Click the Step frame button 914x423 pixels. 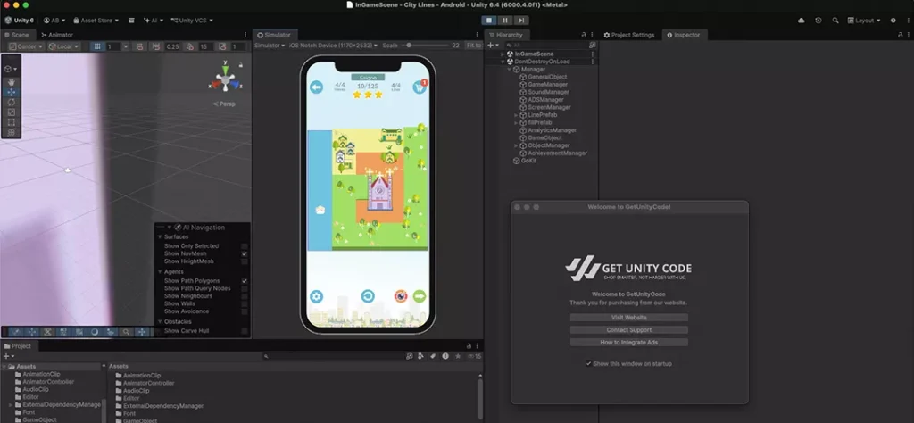coord(521,21)
